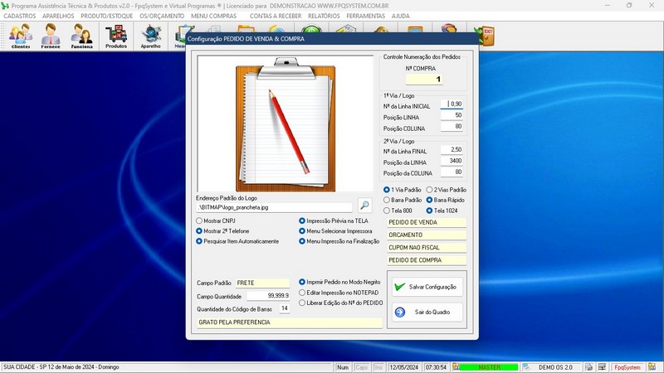
Task: Click the Campo Quantidade field
Action: 268,296
